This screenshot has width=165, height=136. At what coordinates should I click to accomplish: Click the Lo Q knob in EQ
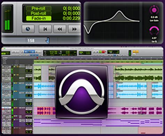(154, 31)
